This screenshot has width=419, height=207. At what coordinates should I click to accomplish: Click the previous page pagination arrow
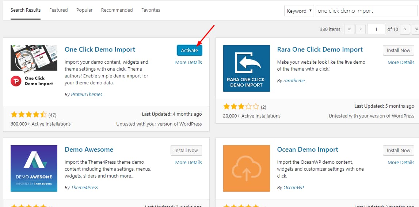(x=361, y=29)
